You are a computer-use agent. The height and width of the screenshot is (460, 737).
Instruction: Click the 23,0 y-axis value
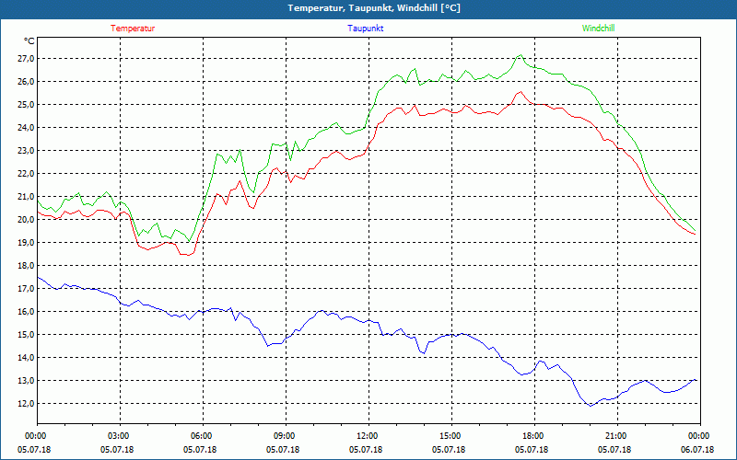tap(26, 151)
